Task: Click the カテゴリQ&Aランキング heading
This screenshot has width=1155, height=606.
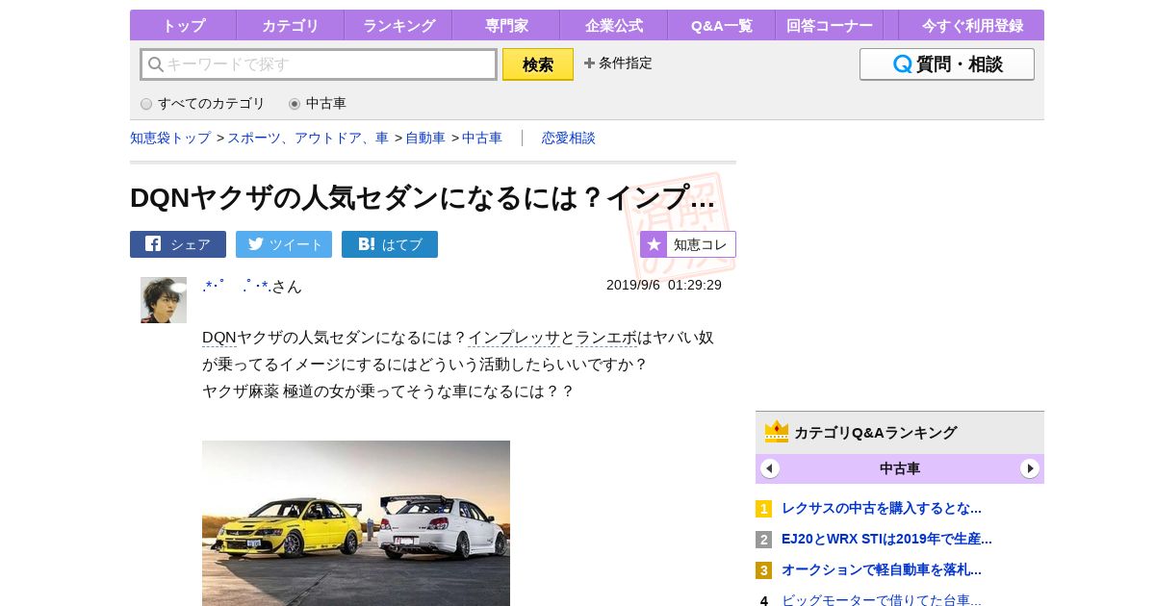Action: click(875, 433)
